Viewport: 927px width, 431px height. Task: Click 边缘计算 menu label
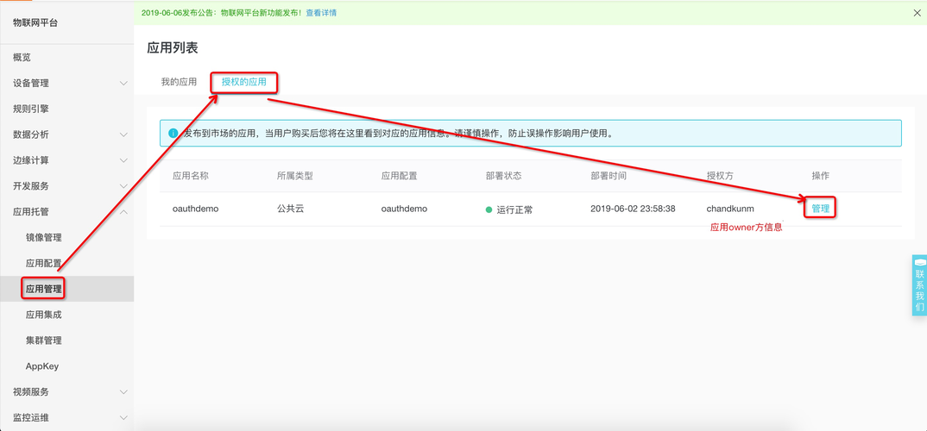pyautogui.click(x=31, y=160)
